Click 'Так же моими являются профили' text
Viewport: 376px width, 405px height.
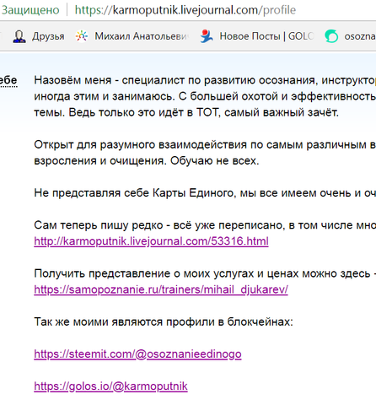tap(164, 321)
